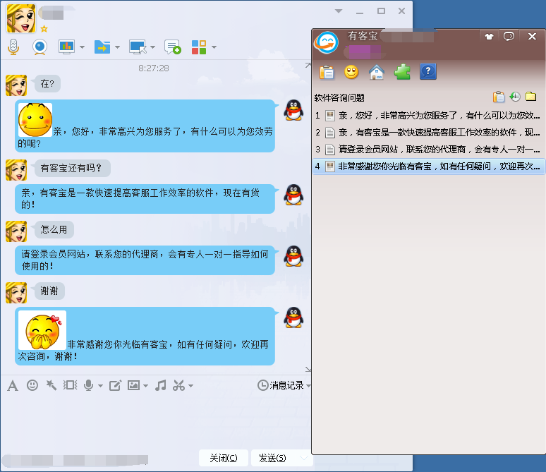Screen dimensions: 546x472
Task: Select quick reply 1 亲，您好，非常高兴为您服务了
Action: tap(428, 115)
